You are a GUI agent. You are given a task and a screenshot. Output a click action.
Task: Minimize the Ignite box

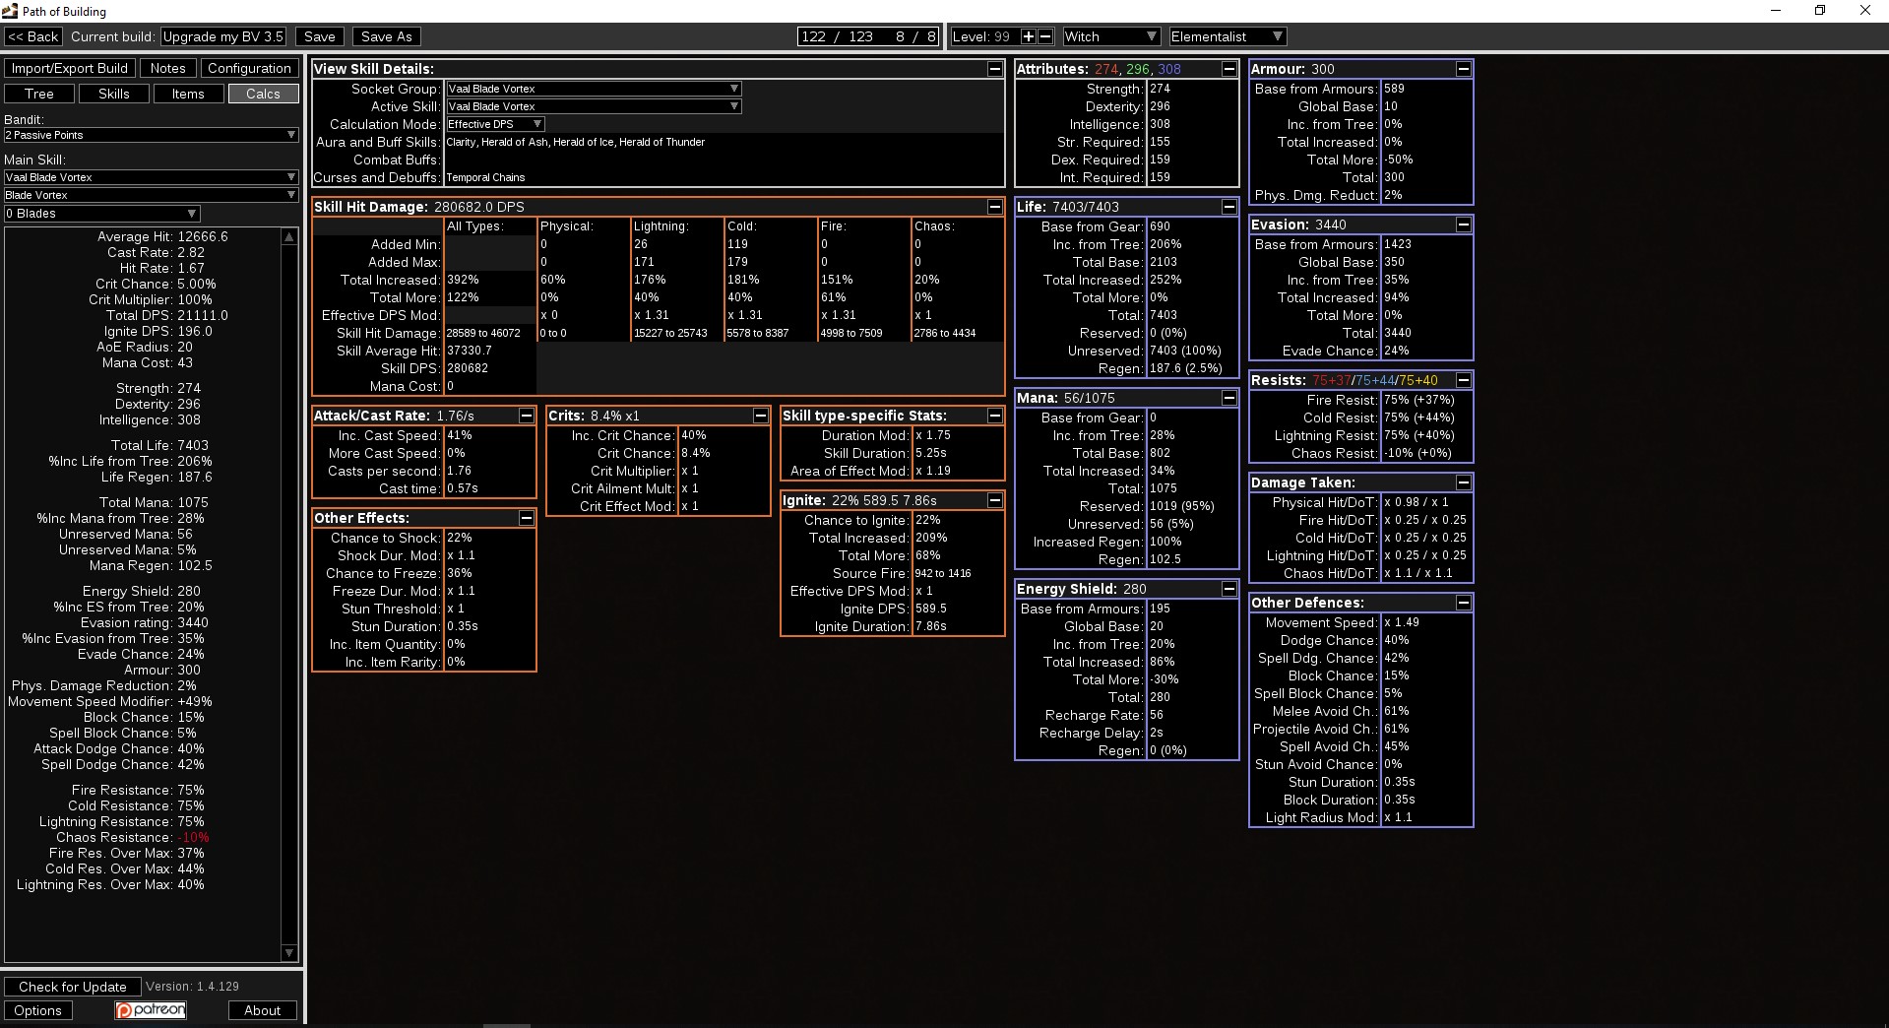(x=995, y=500)
